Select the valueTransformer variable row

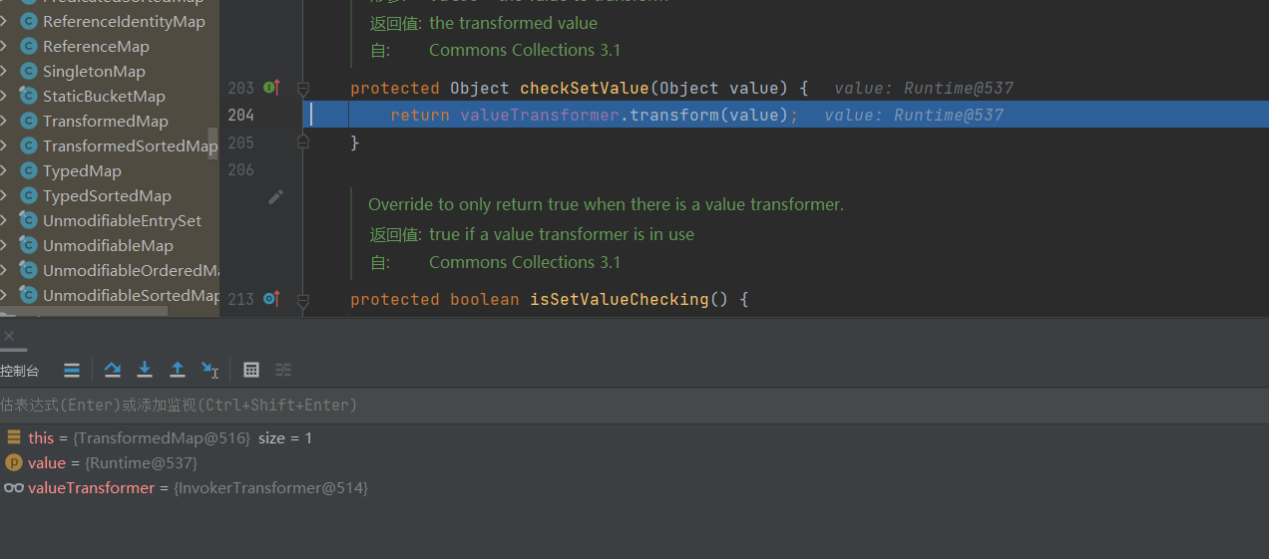pyautogui.click(x=92, y=488)
